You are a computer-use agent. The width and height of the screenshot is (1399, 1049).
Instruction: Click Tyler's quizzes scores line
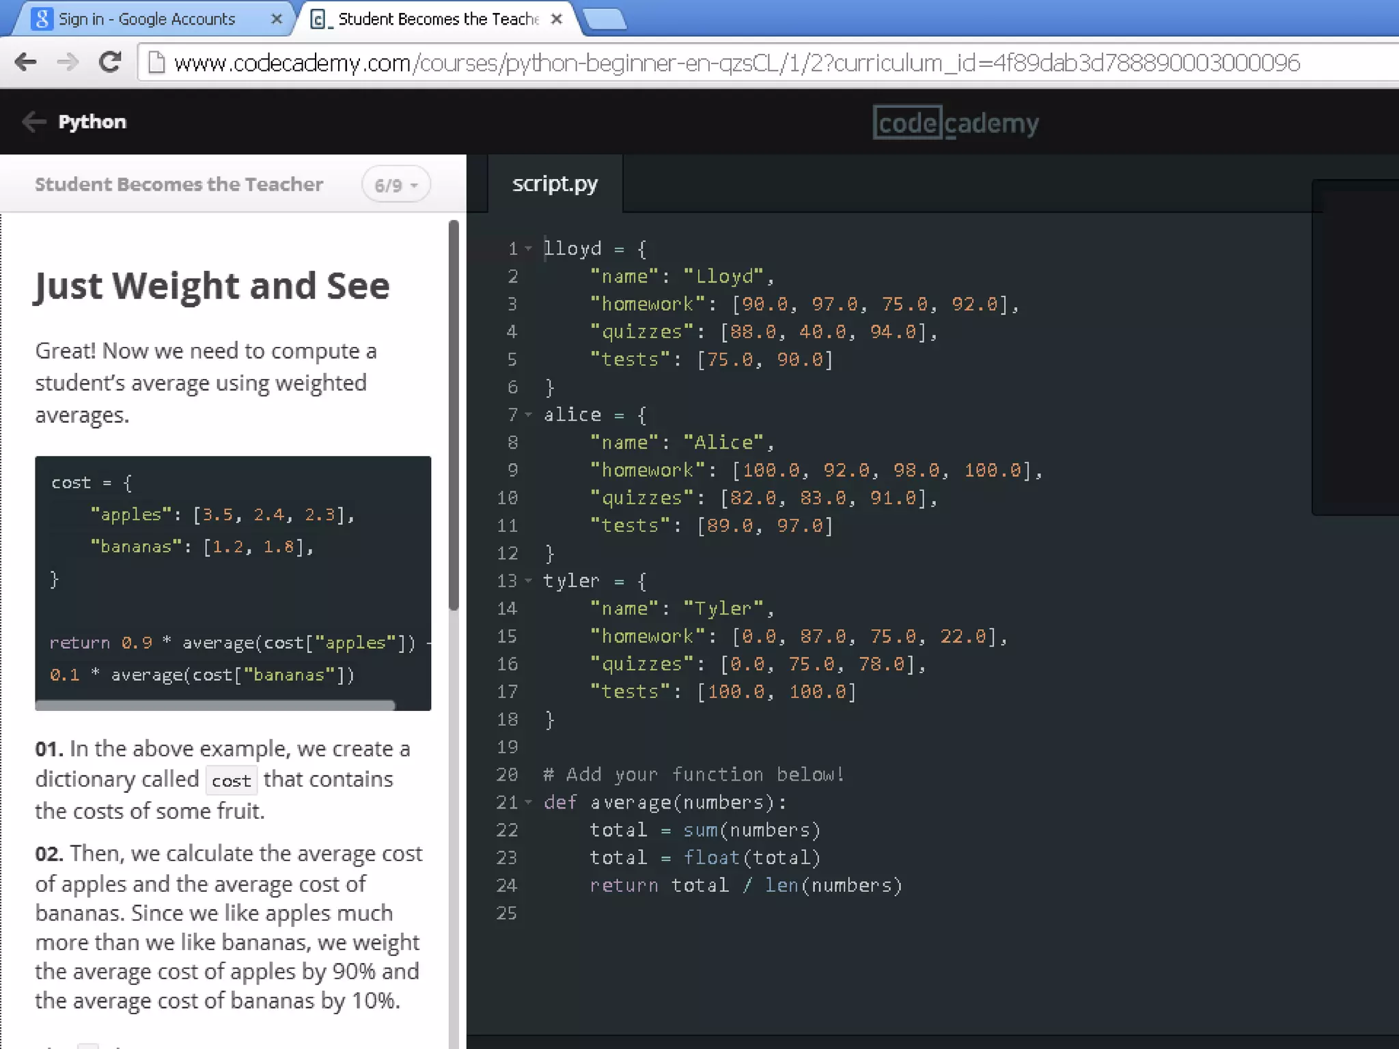pos(758,664)
